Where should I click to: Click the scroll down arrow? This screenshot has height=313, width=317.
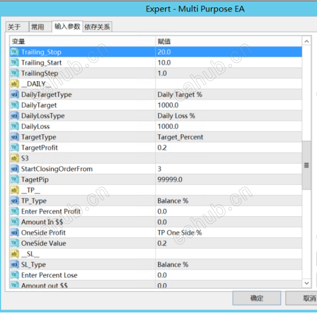[307, 283]
